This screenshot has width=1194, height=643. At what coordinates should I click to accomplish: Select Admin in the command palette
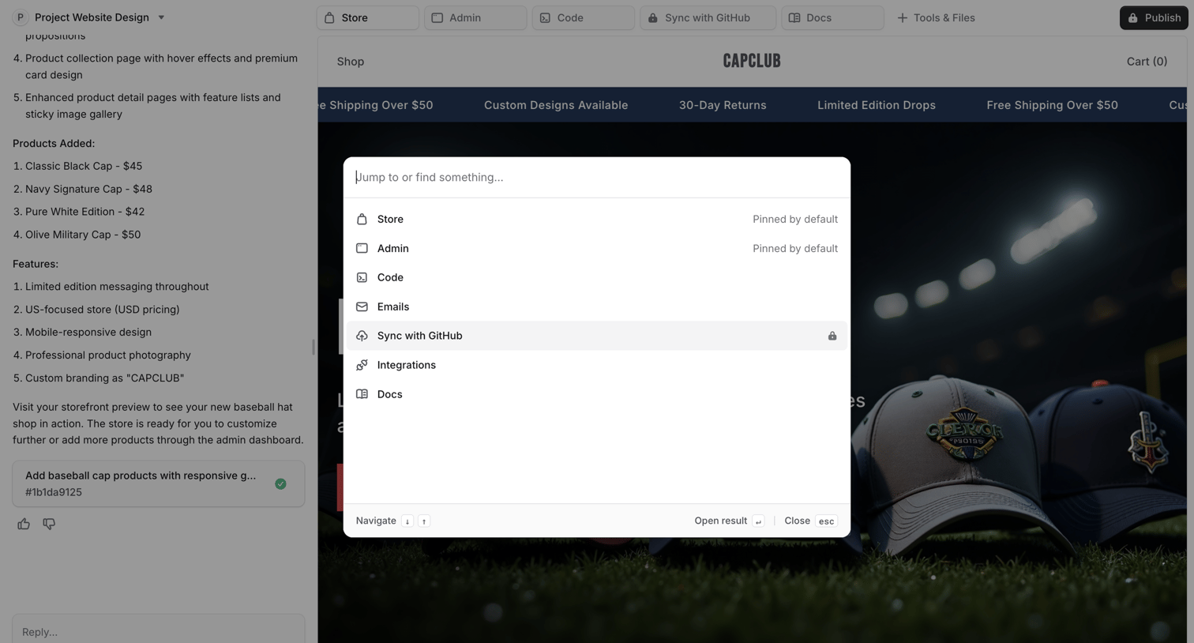(x=597, y=248)
